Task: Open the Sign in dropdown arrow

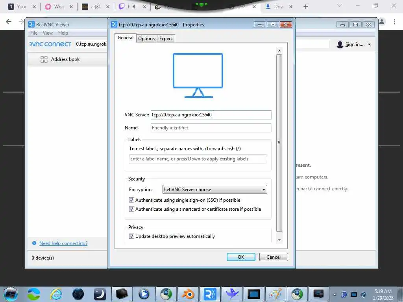Action: pyautogui.click(x=369, y=44)
